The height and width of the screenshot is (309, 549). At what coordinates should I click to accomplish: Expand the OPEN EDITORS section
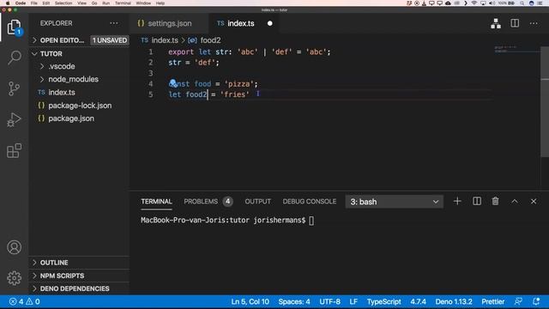pos(62,40)
